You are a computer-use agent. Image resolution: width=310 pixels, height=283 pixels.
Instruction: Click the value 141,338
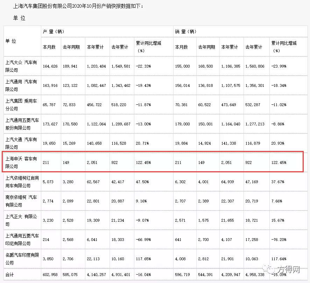pos(228,143)
